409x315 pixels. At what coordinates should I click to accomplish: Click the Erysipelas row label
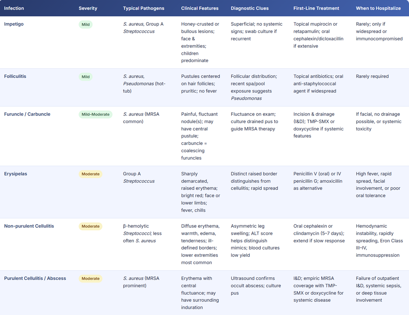tap(16, 174)
